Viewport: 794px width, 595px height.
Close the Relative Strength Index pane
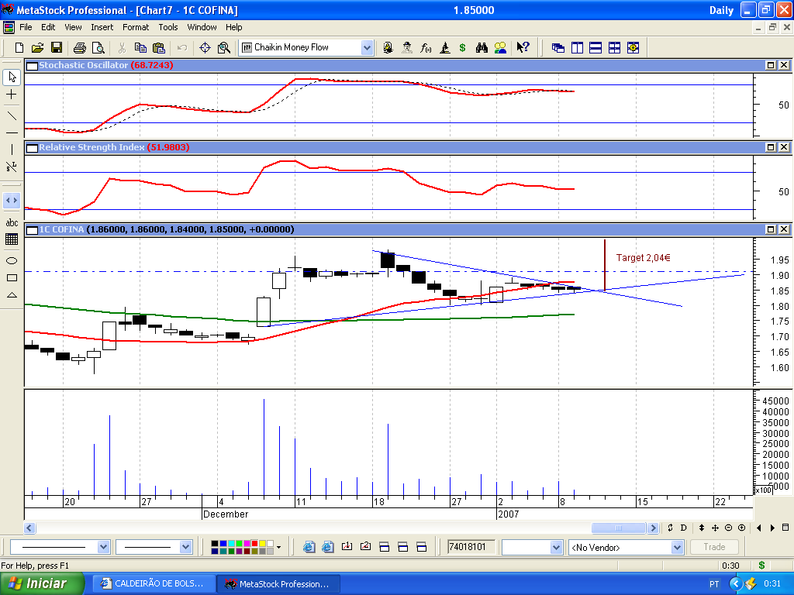[783, 147]
